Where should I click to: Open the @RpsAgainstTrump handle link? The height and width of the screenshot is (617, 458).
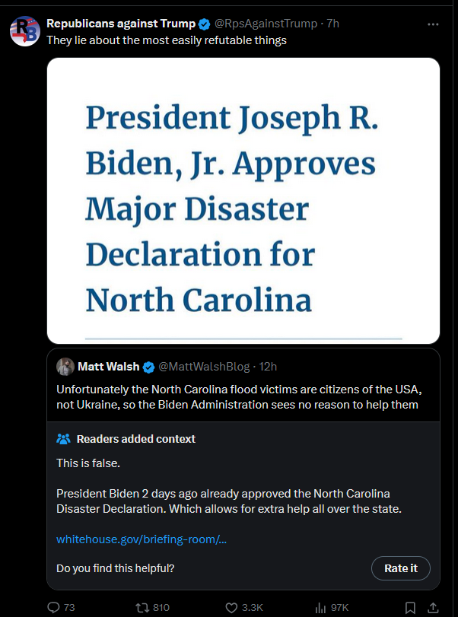coord(269,24)
